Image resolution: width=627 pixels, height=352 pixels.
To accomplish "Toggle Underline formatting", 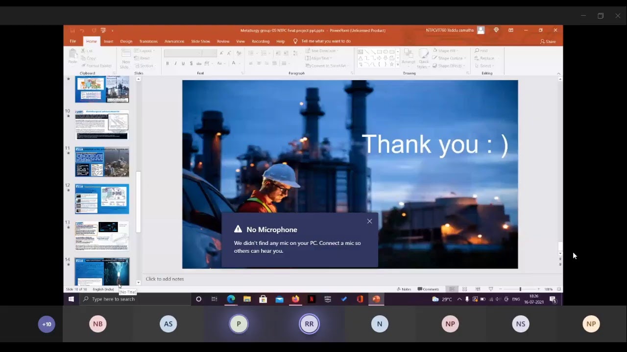I will 183,64.
